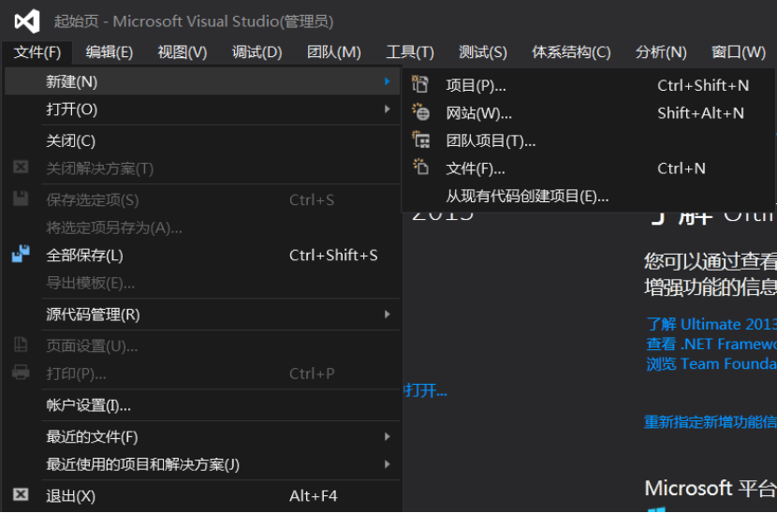Image resolution: width=777 pixels, height=513 pixels.
Task: Click the Alt+F4 shortcut text
Action: coord(313,495)
